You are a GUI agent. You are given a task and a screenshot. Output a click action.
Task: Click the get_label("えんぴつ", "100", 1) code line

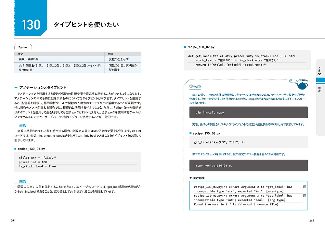click(219, 142)
